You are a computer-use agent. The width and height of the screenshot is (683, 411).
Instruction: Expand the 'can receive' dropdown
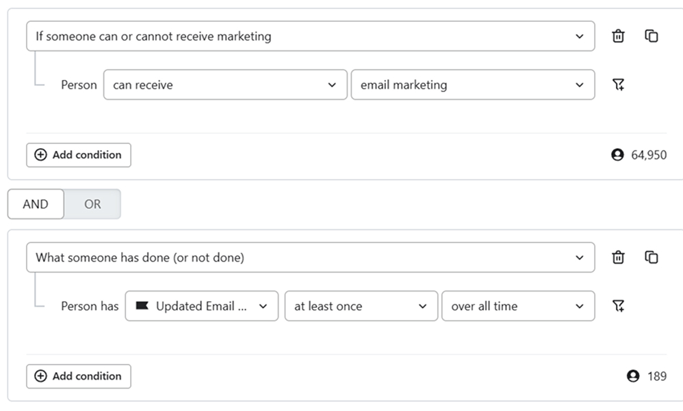225,85
